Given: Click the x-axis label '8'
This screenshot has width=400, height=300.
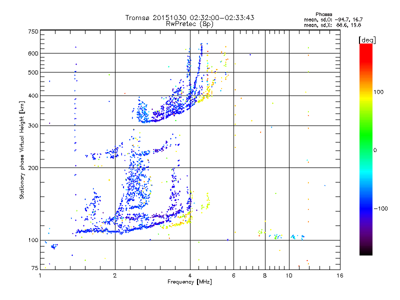Looking at the screenshot, I should click(x=265, y=275).
